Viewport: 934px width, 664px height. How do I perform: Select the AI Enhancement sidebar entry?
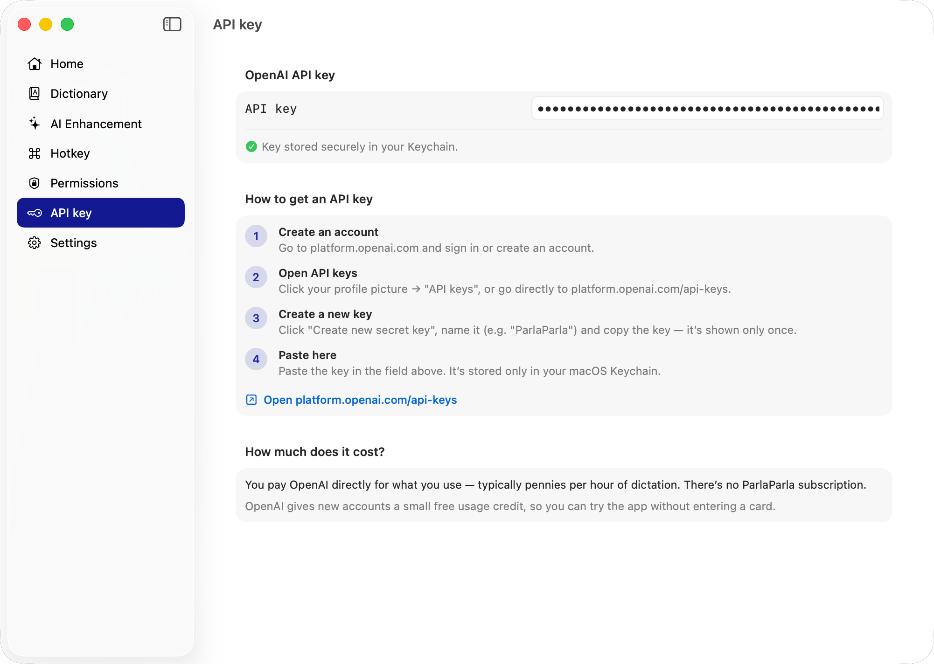(96, 124)
